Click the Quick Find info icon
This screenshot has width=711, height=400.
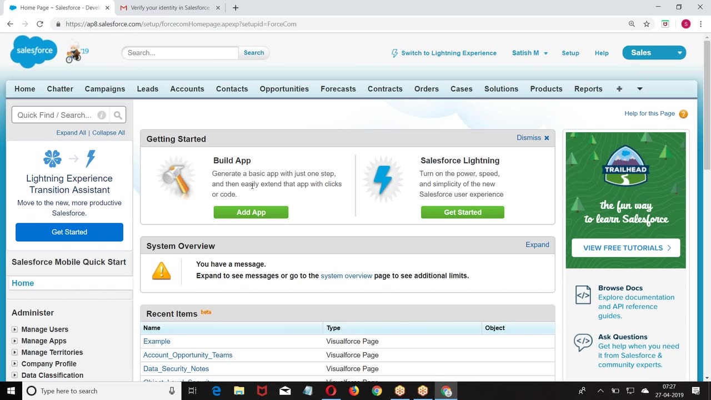102,115
